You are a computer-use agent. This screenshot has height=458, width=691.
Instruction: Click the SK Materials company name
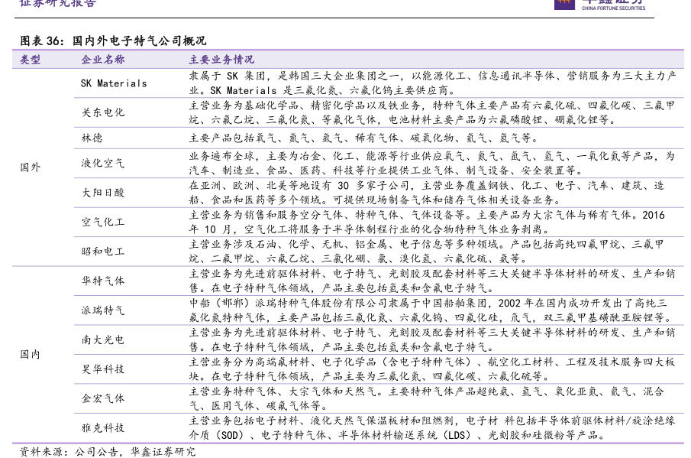click(x=114, y=83)
